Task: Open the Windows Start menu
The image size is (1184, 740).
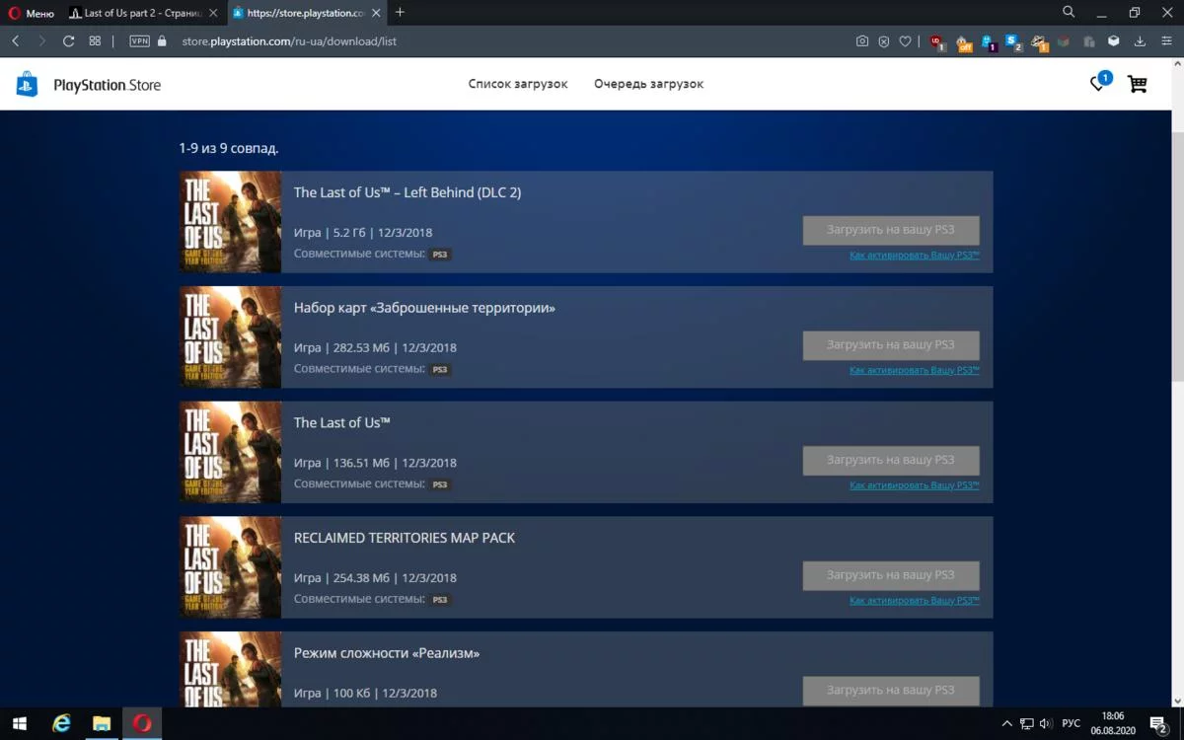Action: coord(19,723)
